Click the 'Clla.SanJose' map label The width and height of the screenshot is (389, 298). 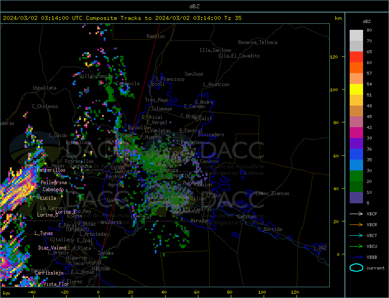coord(215,50)
